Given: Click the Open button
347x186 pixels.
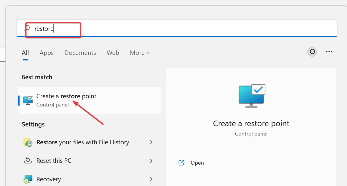Looking at the screenshot, I should 197,163.
